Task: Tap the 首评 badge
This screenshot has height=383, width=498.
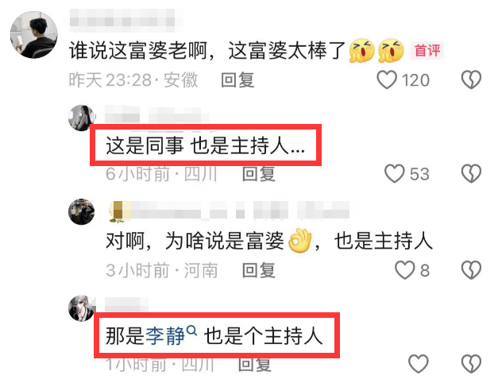Action: pyautogui.click(x=427, y=50)
